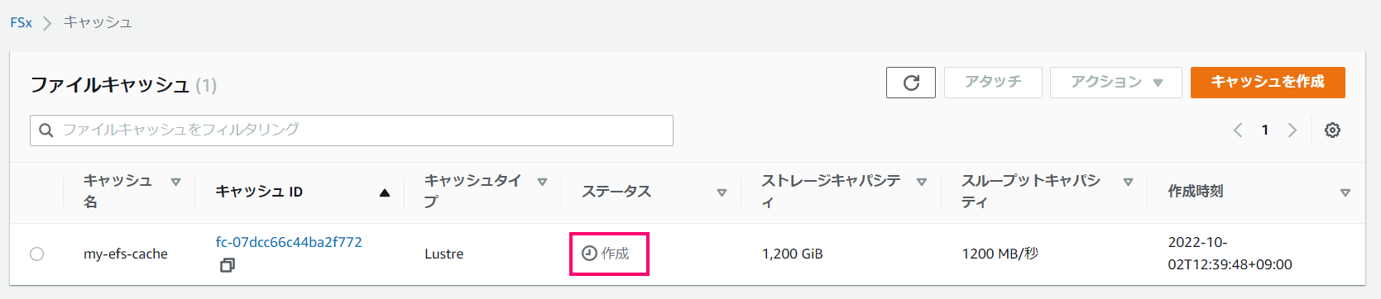Sort ascending by キャッシュ ID arrow
The image size is (1381, 299).
click(x=384, y=192)
